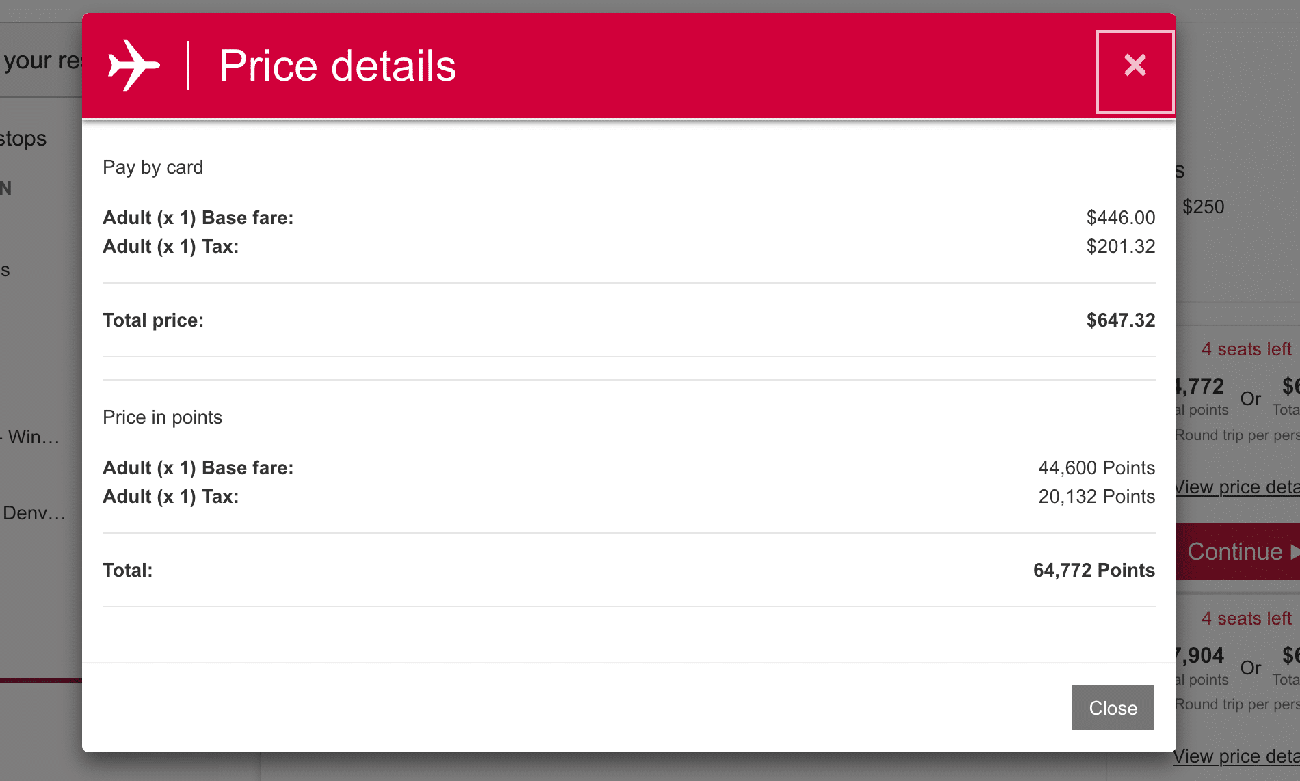Click the Total price label
1300x781 pixels.
153,320
